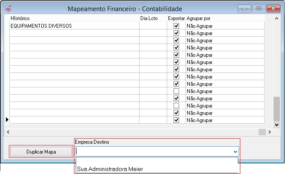Open the Empresa Destino dropdown arrow

click(235, 151)
